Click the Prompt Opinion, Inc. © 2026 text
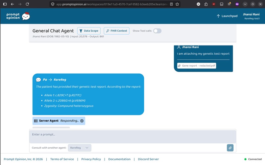Image resolution: width=265 pixels, height=165 pixels. (x=23, y=159)
